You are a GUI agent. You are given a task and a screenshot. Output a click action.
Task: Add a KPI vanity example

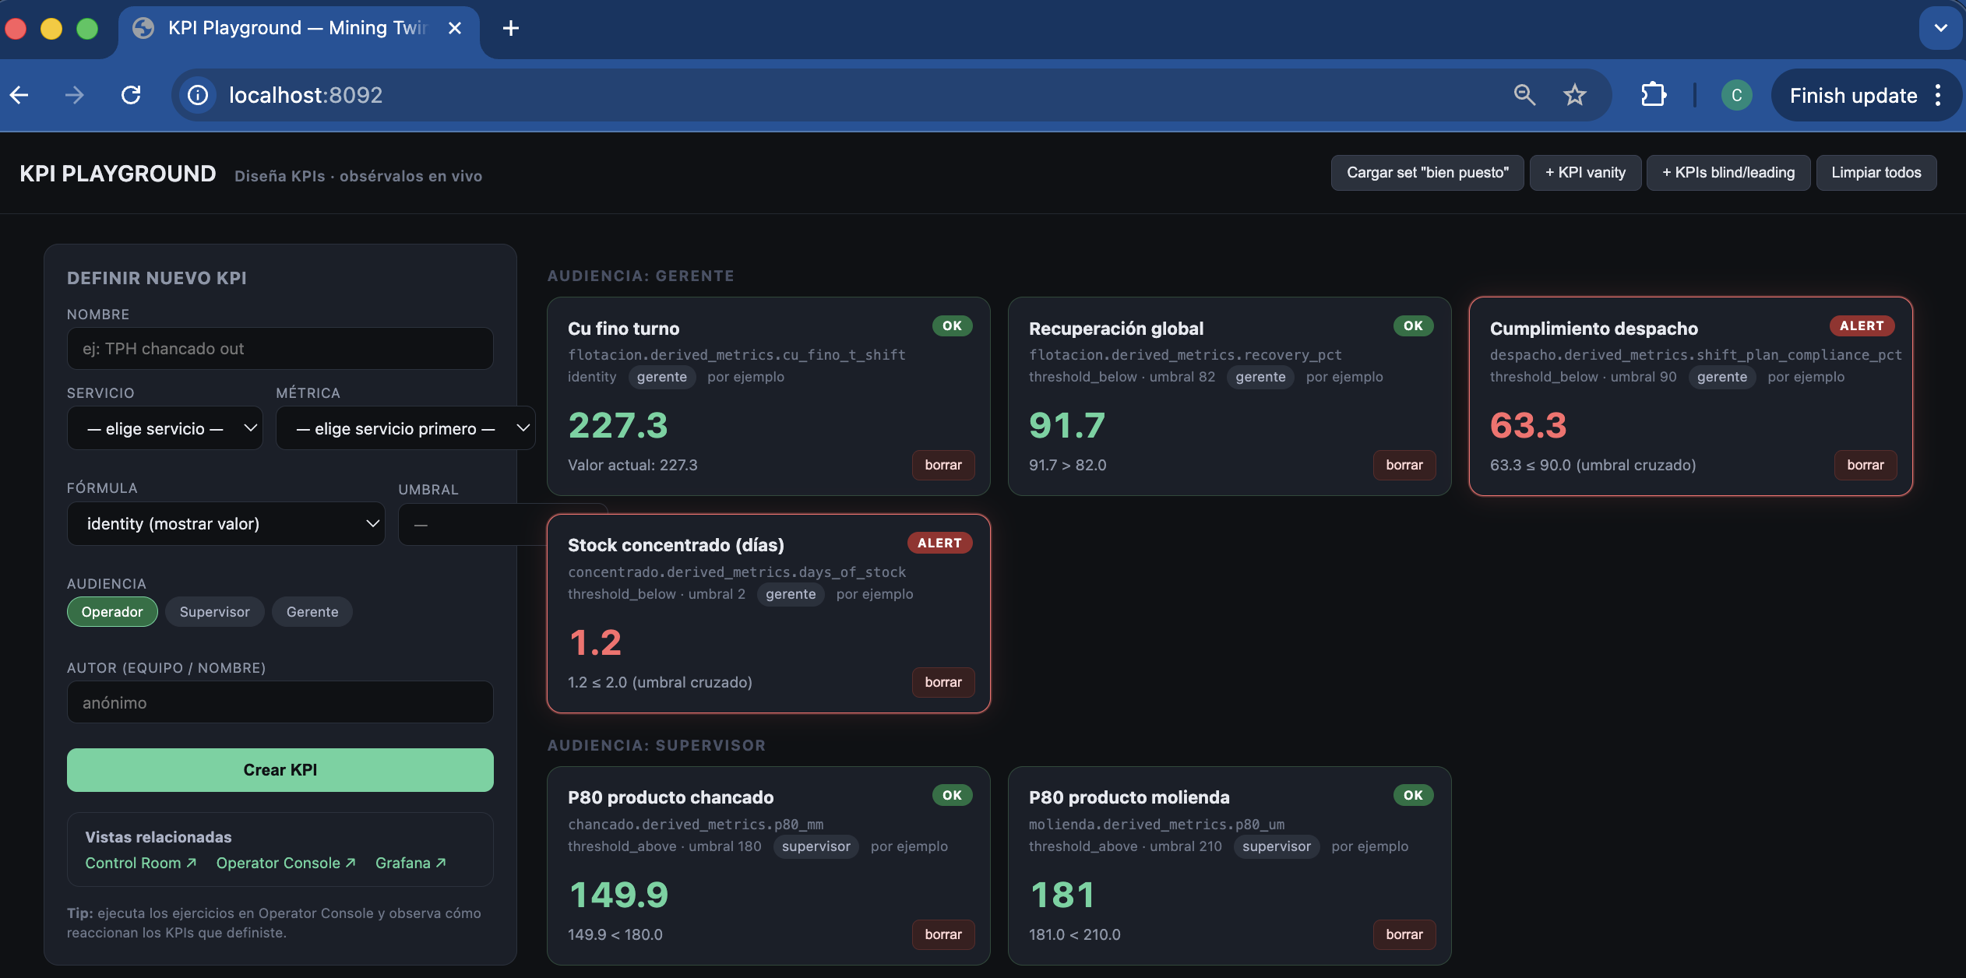point(1585,173)
